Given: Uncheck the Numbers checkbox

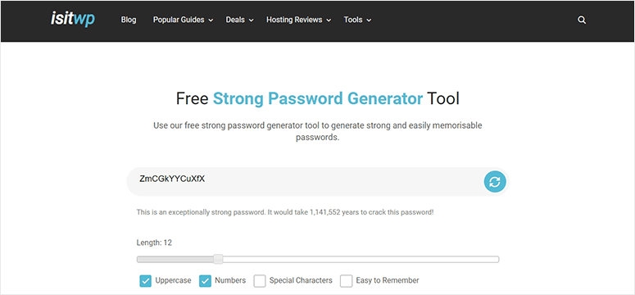Looking at the screenshot, I should pyautogui.click(x=205, y=281).
